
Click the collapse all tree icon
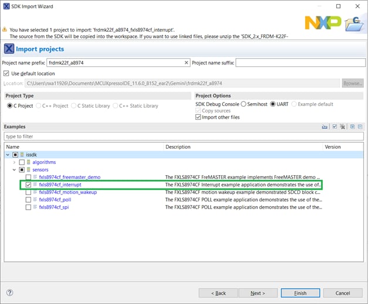pos(360,127)
